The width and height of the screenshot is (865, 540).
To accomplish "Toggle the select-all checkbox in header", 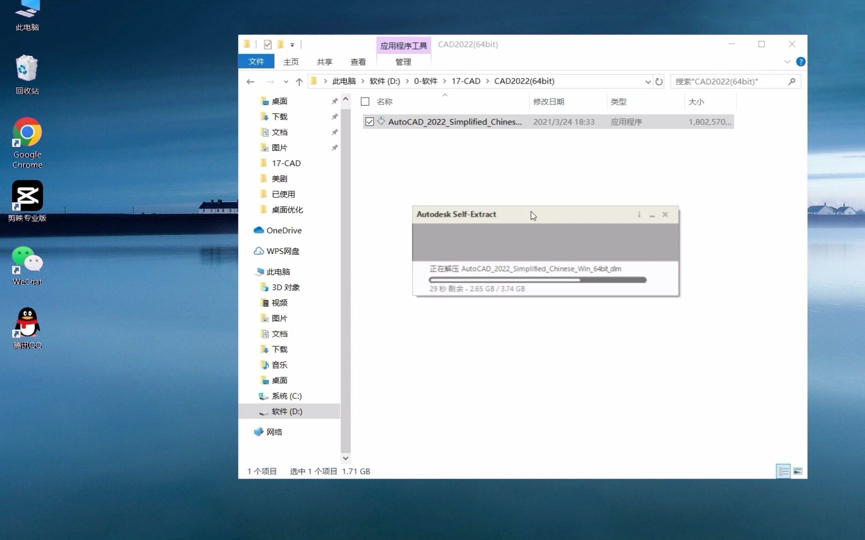I will [365, 101].
